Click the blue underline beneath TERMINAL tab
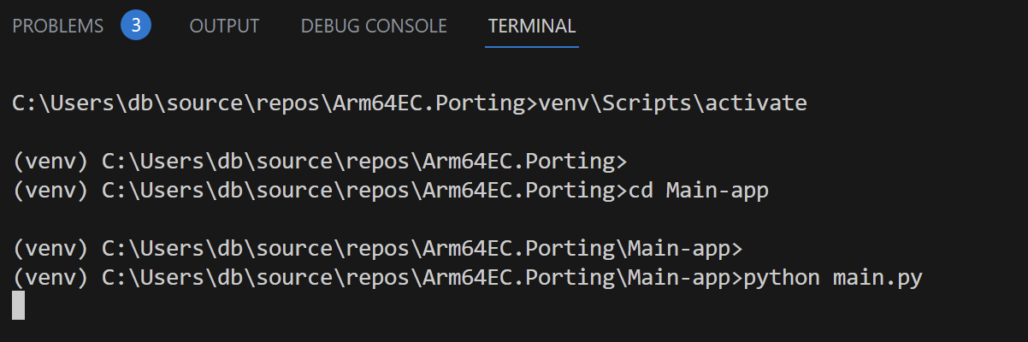This screenshot has height=342, width=1028. [532, 46]
